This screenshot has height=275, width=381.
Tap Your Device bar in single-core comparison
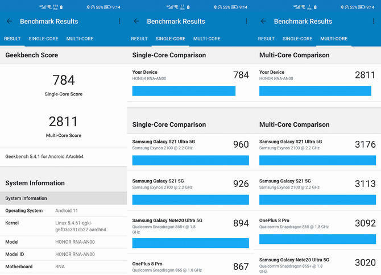coord(184,91)
